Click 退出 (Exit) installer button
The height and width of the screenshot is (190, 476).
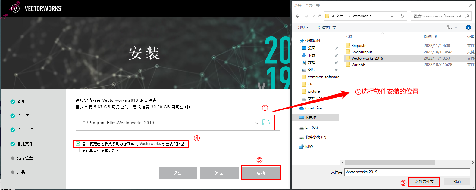(178, 173)
